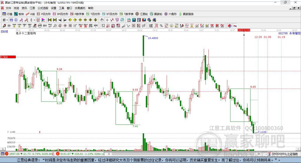Screen dimensions: 301x163
Task: Click horizontal scrollbar right arrow
Action: coord(259,154)
